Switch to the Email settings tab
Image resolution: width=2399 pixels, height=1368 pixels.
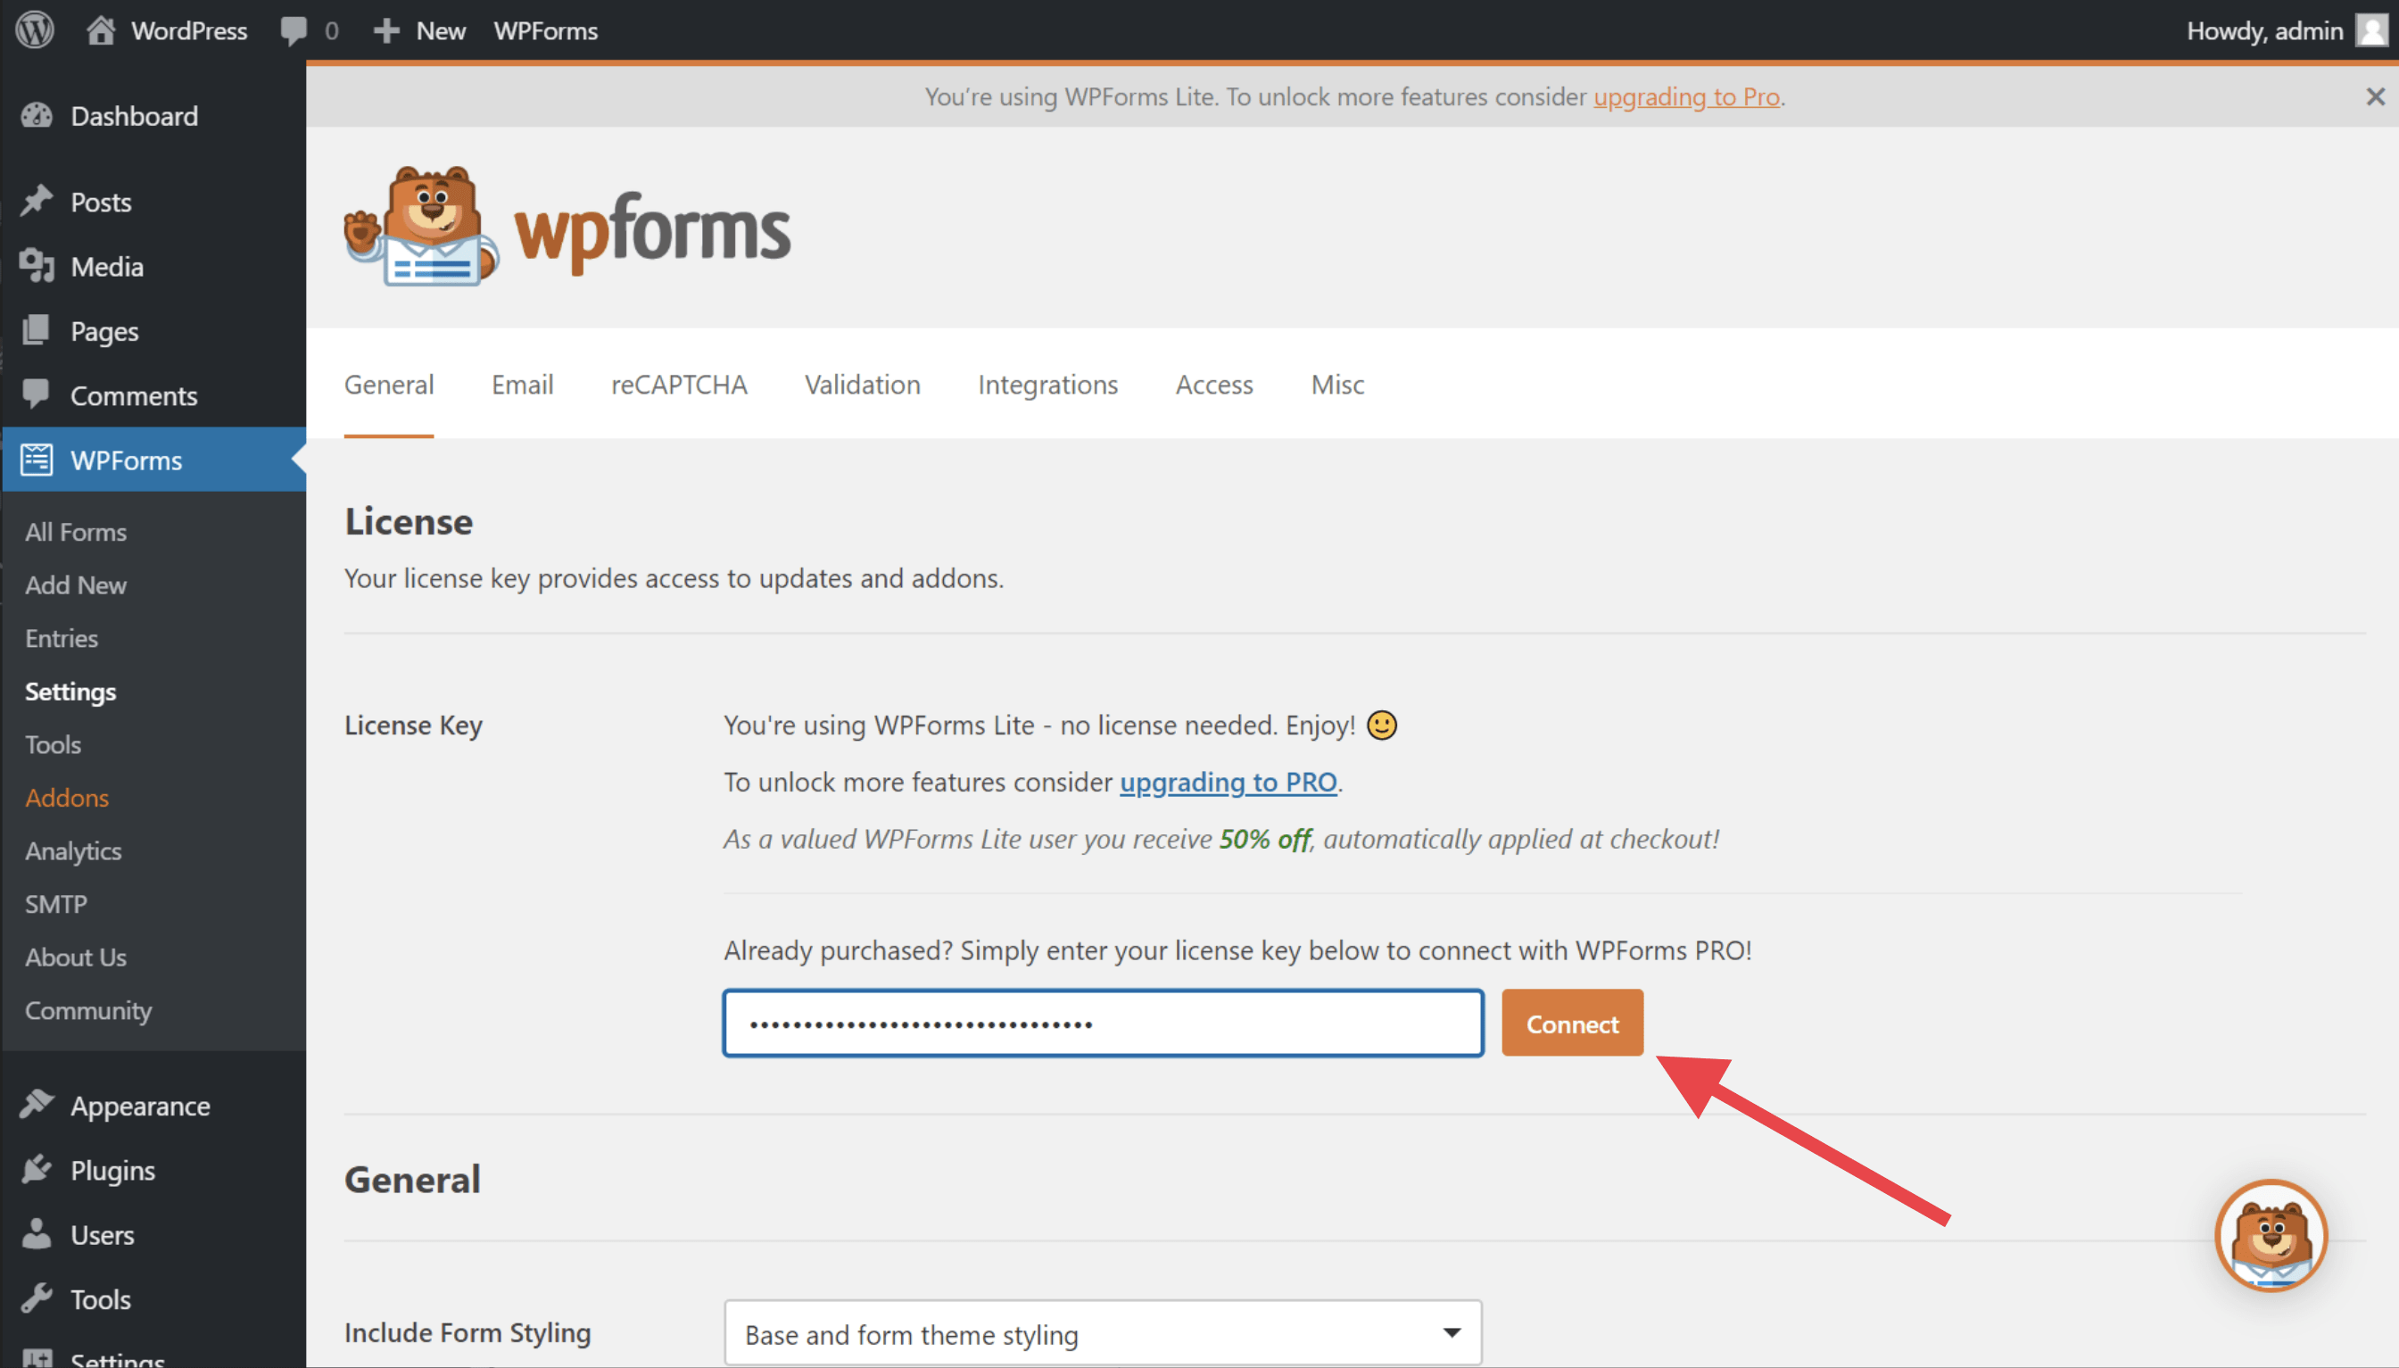tap(522, 385)
